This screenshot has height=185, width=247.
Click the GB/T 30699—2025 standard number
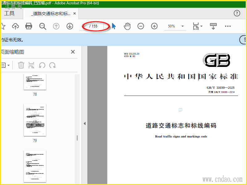pos(220,88)
